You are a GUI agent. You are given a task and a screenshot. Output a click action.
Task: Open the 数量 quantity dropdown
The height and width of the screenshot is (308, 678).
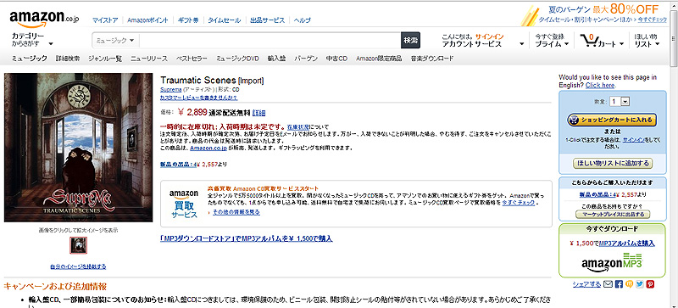pyautogui.click(x=620, y=101)
